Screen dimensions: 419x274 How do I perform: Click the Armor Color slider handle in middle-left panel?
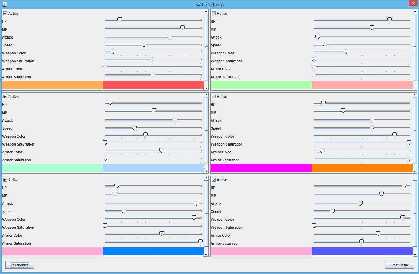click(162, 151)
